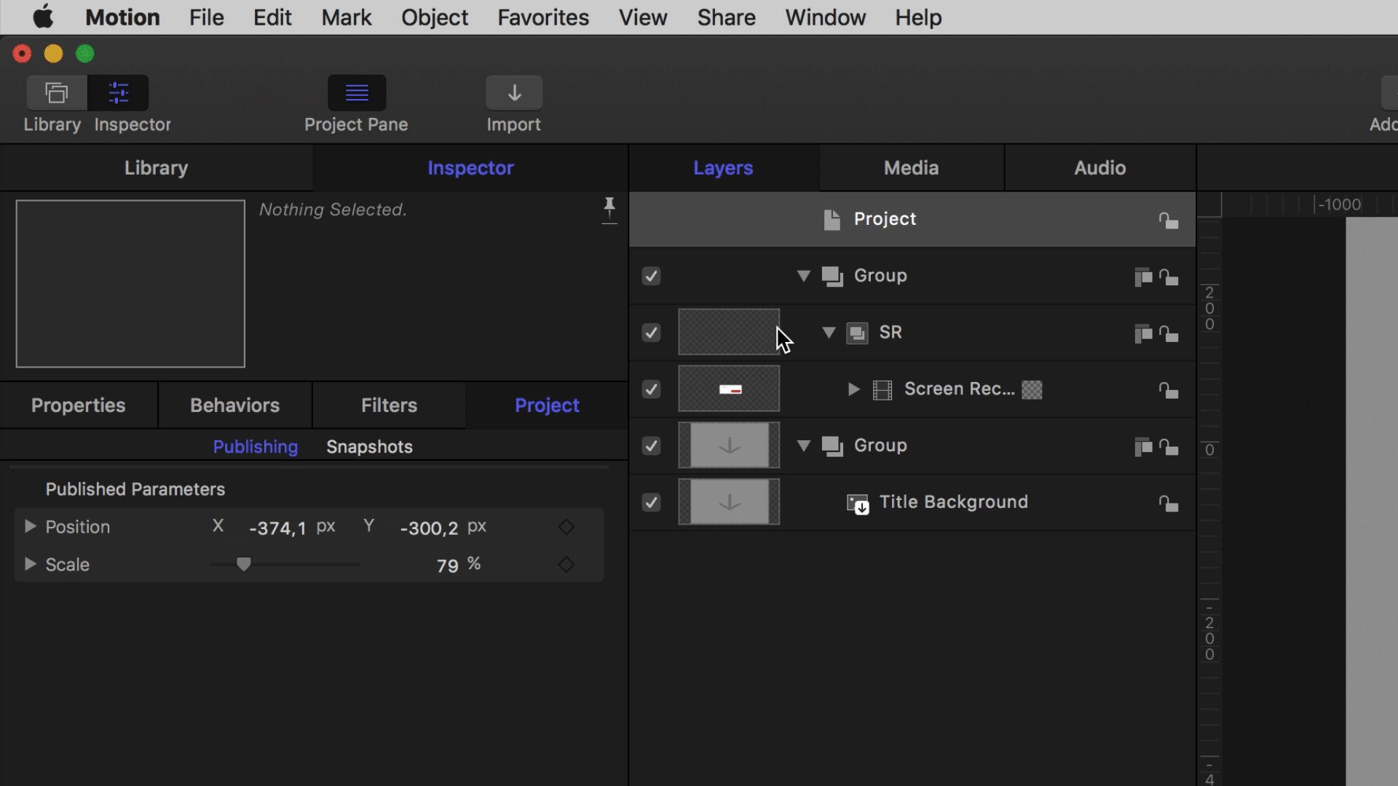Open the Filters inspector tab

(389, 405)
